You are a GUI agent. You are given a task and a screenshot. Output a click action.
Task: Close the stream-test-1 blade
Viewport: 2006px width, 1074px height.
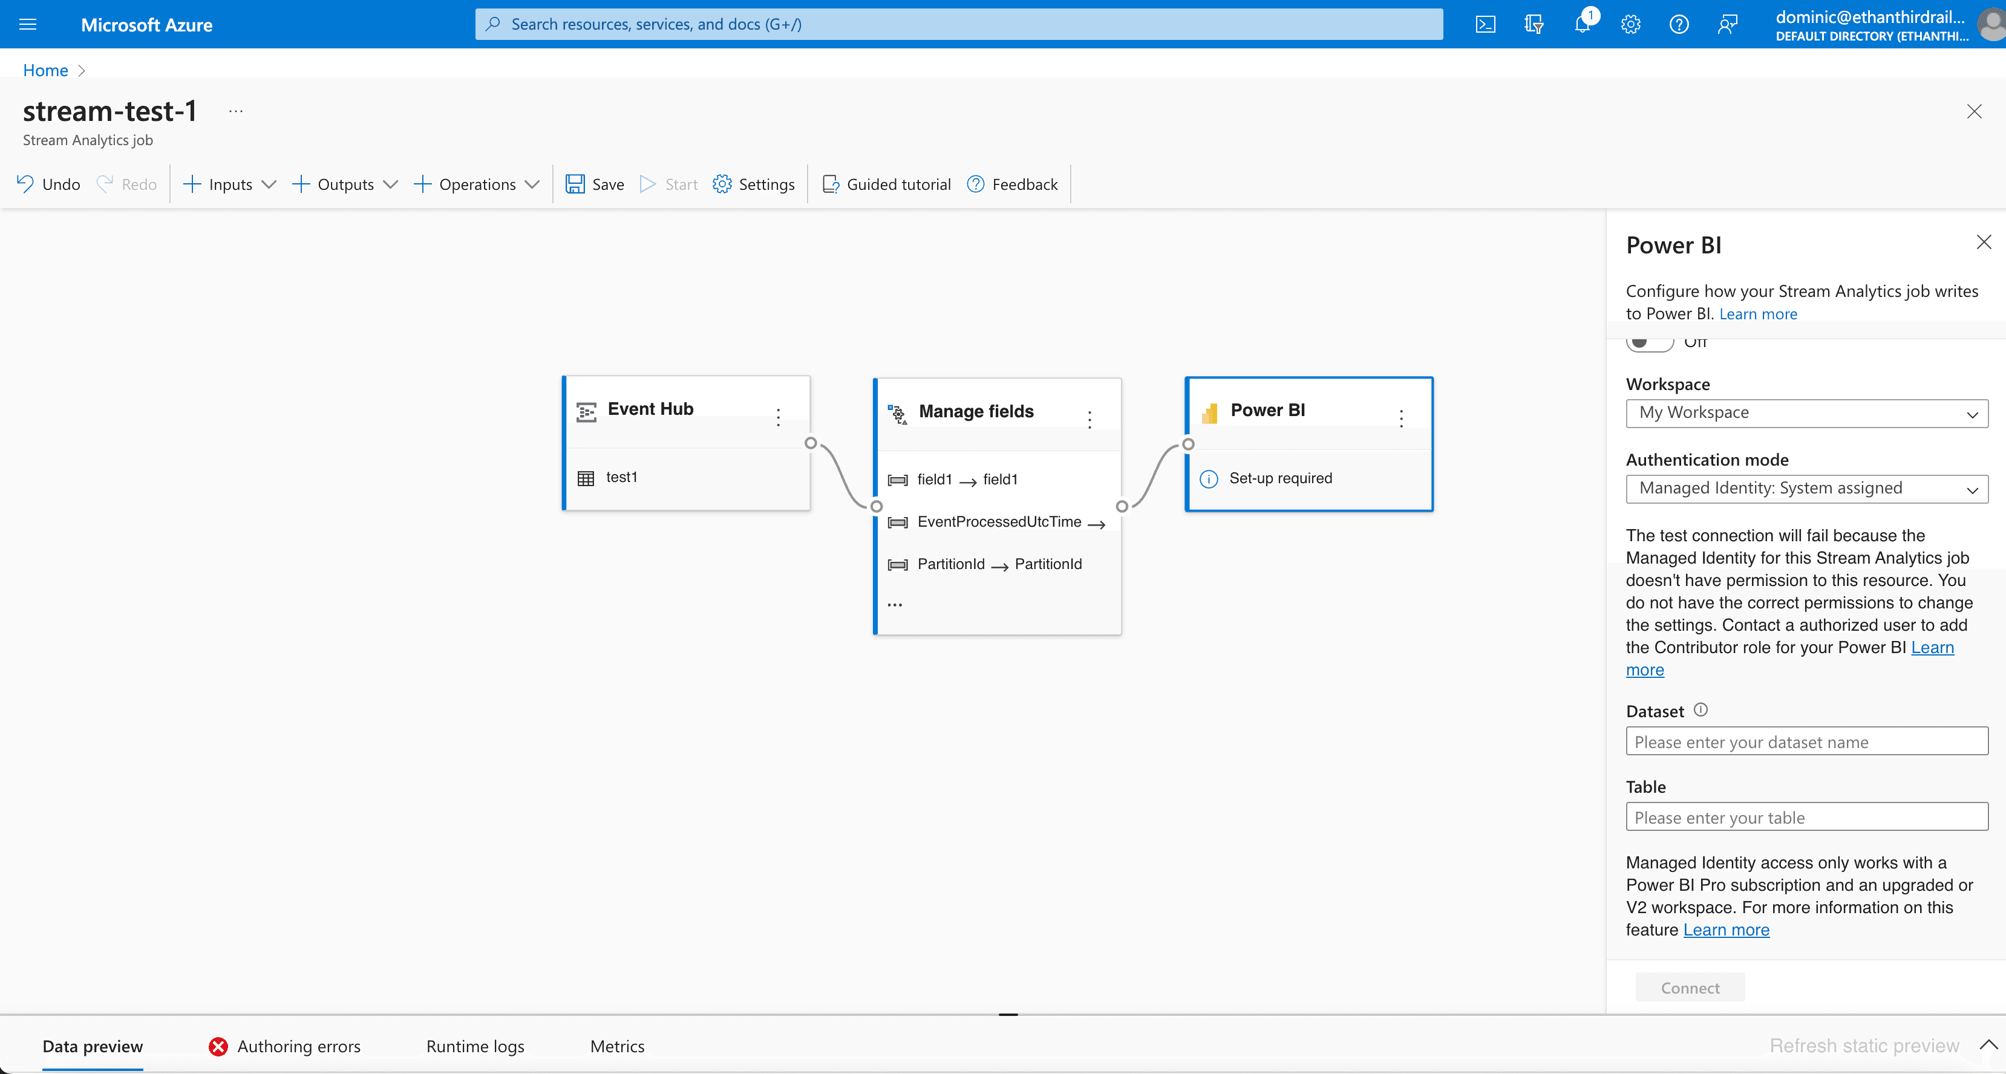tap(1974, 111)
